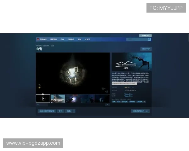
Task: Select the purple light hand screenshot thumbnail
Action: pos(73,98)
